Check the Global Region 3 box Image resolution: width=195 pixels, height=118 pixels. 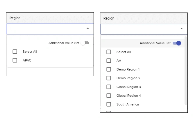point(109,87)
